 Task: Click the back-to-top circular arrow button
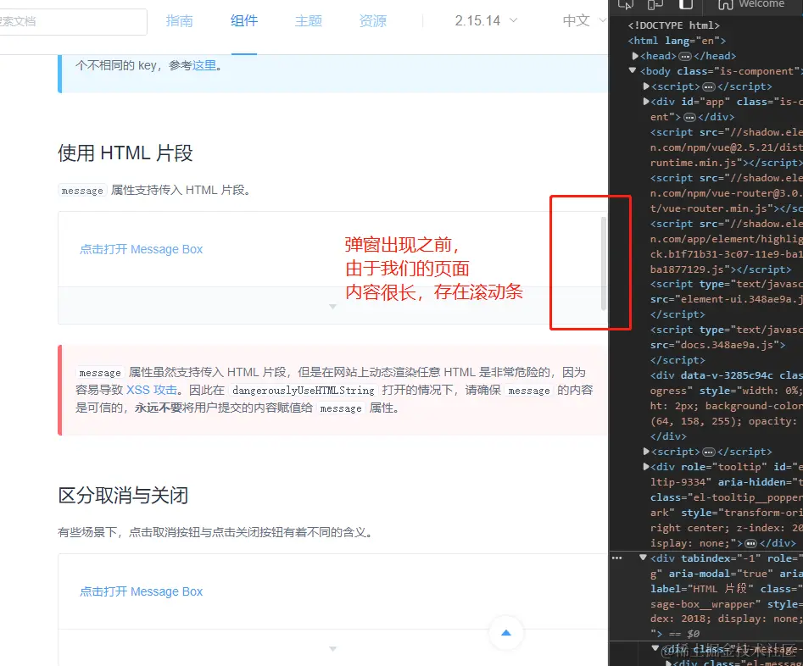click(x=506, y=633)
